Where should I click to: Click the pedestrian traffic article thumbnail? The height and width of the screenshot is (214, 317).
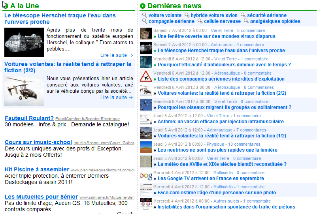click(146, 204)
